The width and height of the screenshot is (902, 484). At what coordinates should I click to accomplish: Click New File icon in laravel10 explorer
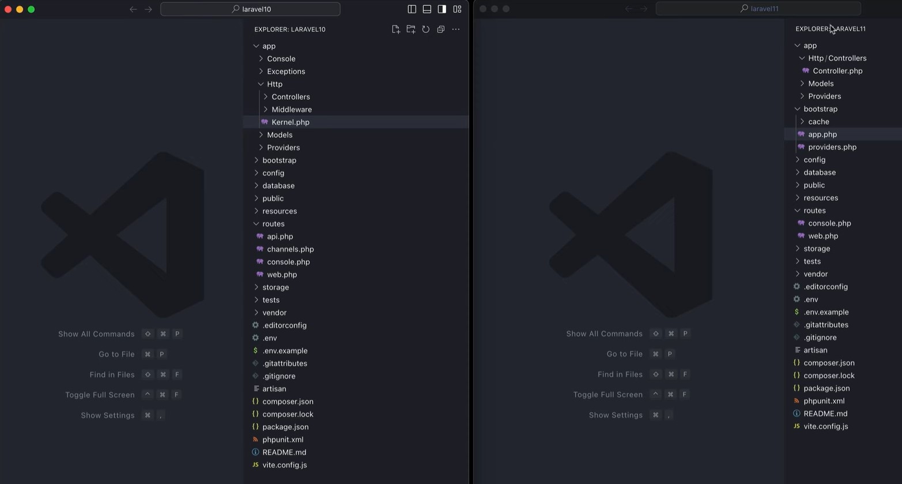(x=395, y=29)
